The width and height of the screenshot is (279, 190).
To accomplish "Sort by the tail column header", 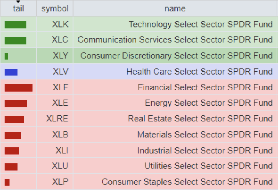I will coord(18,8).
